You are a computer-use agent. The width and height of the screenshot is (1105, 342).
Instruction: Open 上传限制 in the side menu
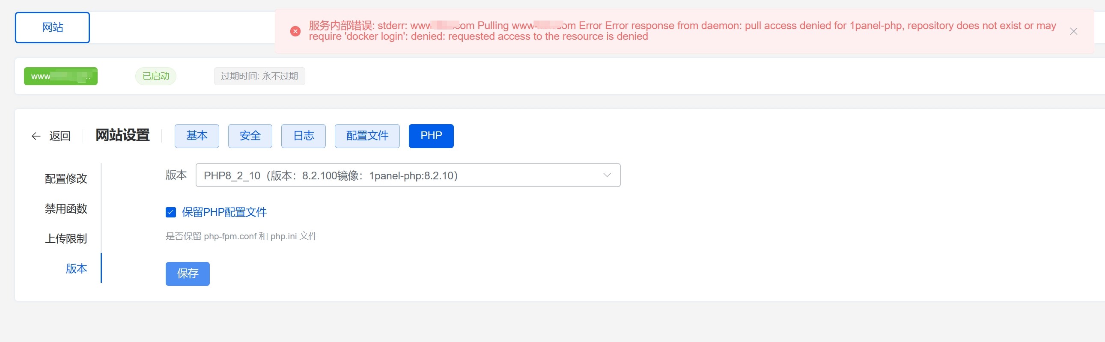pyautogui.click(x=66, y=238)
